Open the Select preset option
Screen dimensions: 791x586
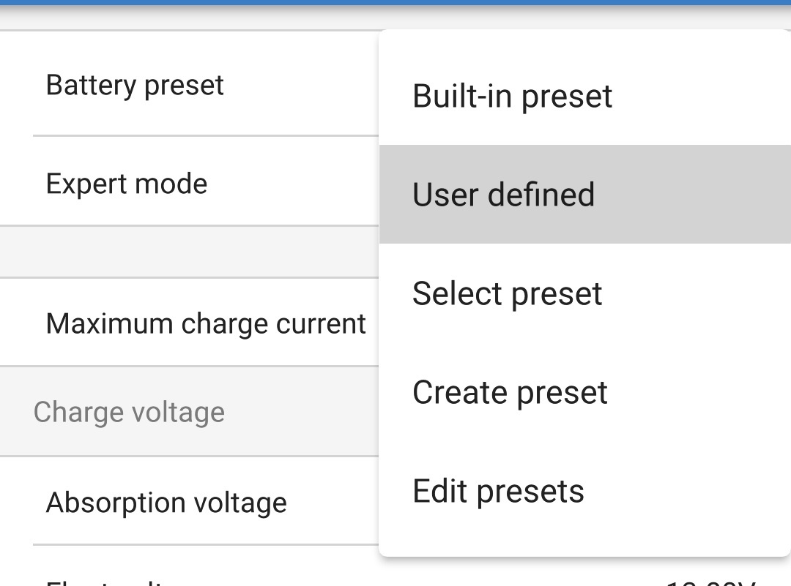coord(507,293)
